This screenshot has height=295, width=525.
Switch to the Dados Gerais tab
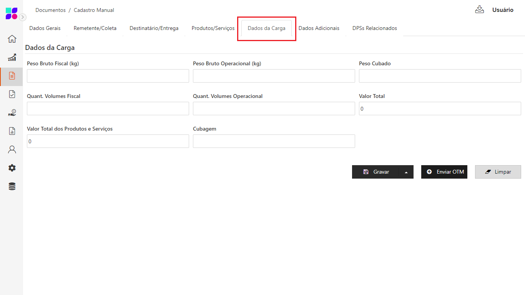[x=45, y=28]
